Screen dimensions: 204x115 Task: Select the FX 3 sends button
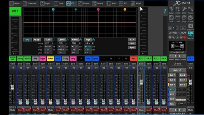[x=172, y=99]
